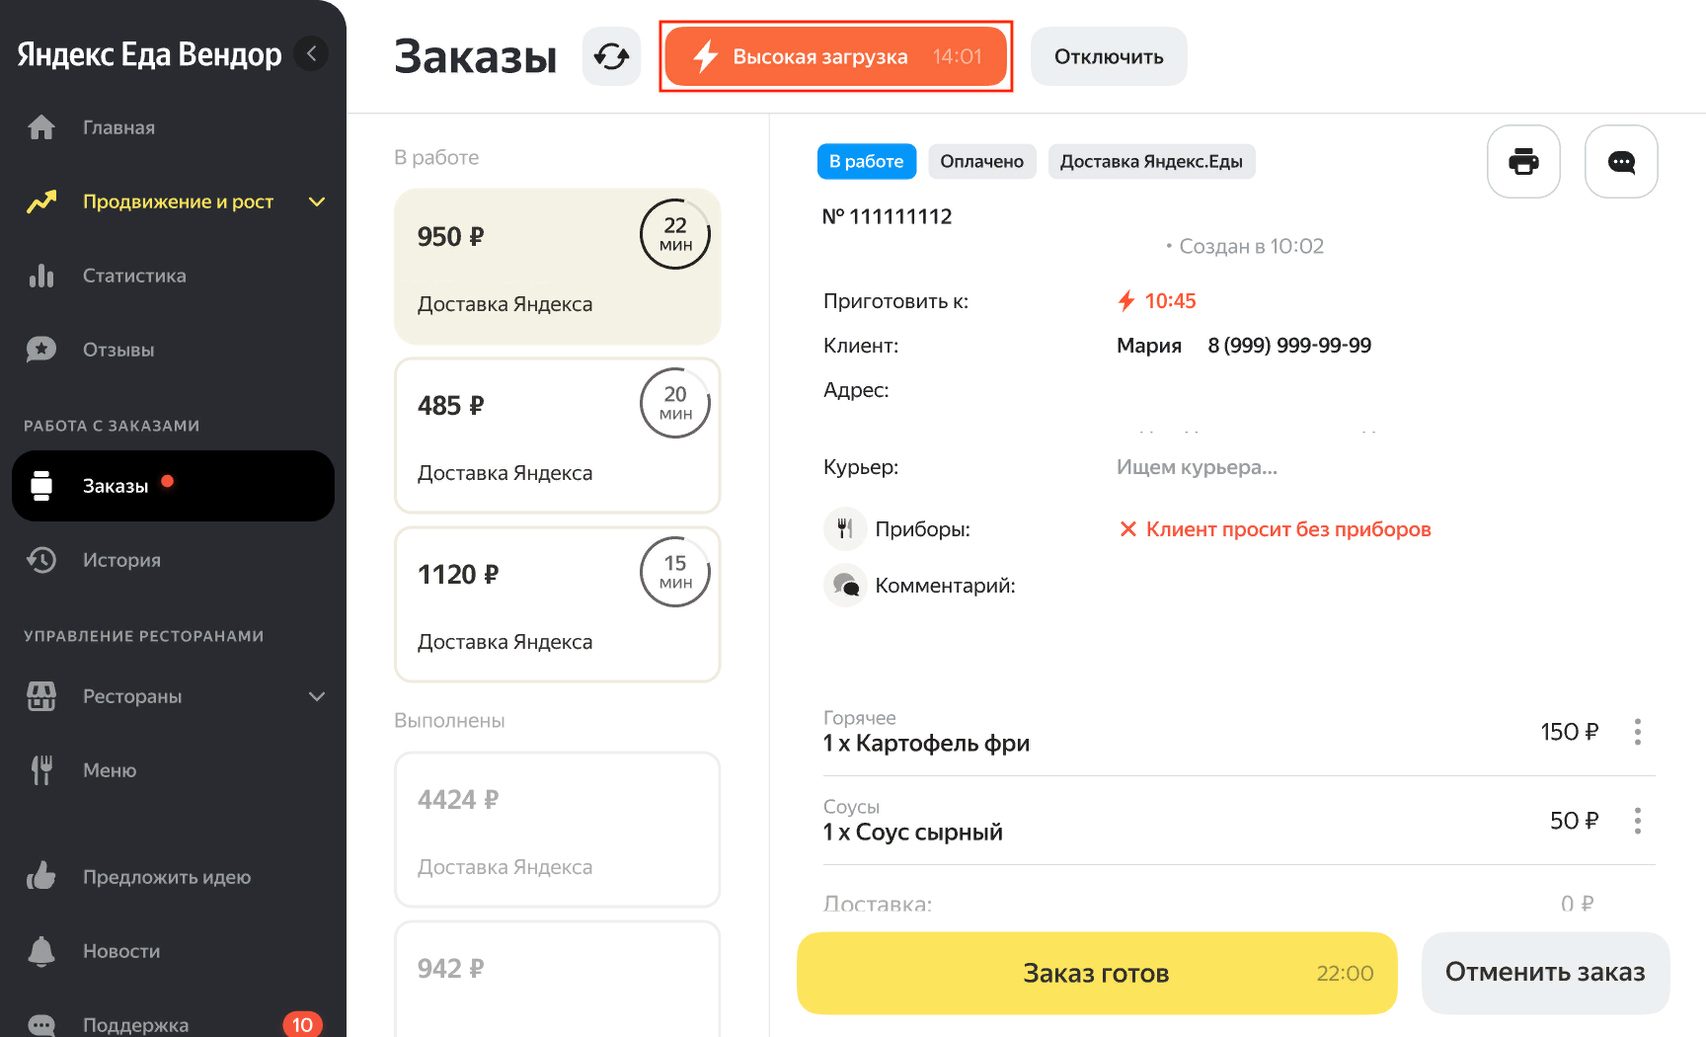The height and width of the screenshot is (1037, 1706).
Task: Click the refresh orders icon
Action: coord(611,56)
